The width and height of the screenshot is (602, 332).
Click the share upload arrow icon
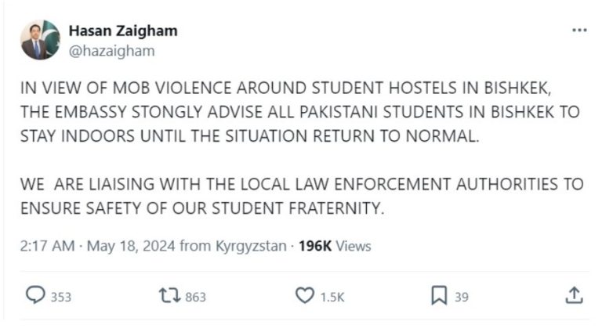pyautogui.click(x=574, y=295)
